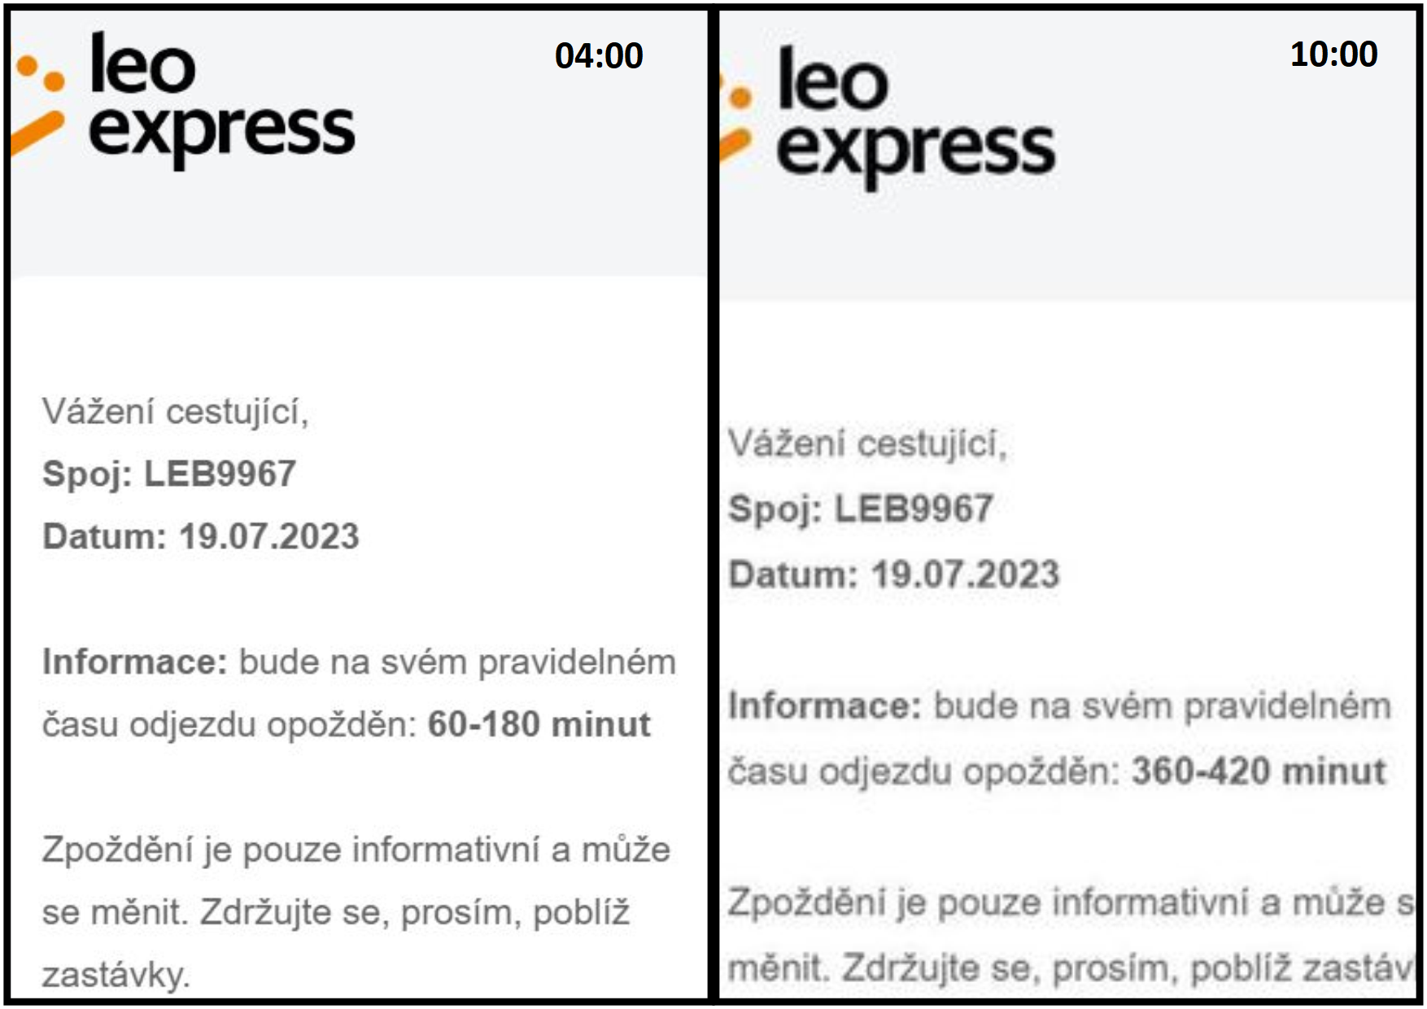Image resolution: width=1427 pixels, height=1009 pixels.
Task: Click the leo express logo in right panel
Action: tap(888, 117)
